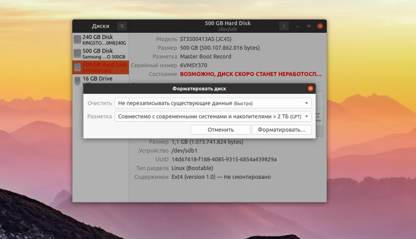
Task: Select 500 GB Disk Samsung entry
Action: click(100, 54)
